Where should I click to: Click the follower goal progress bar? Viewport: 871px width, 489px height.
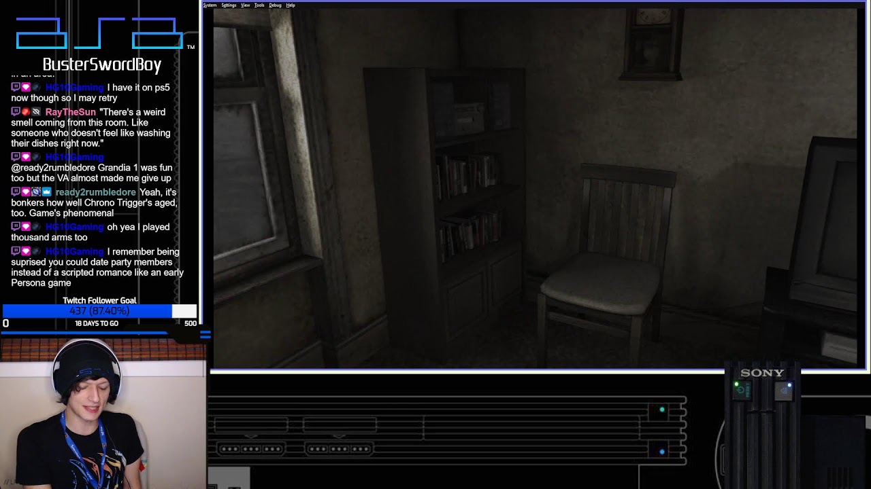(99, 311)
